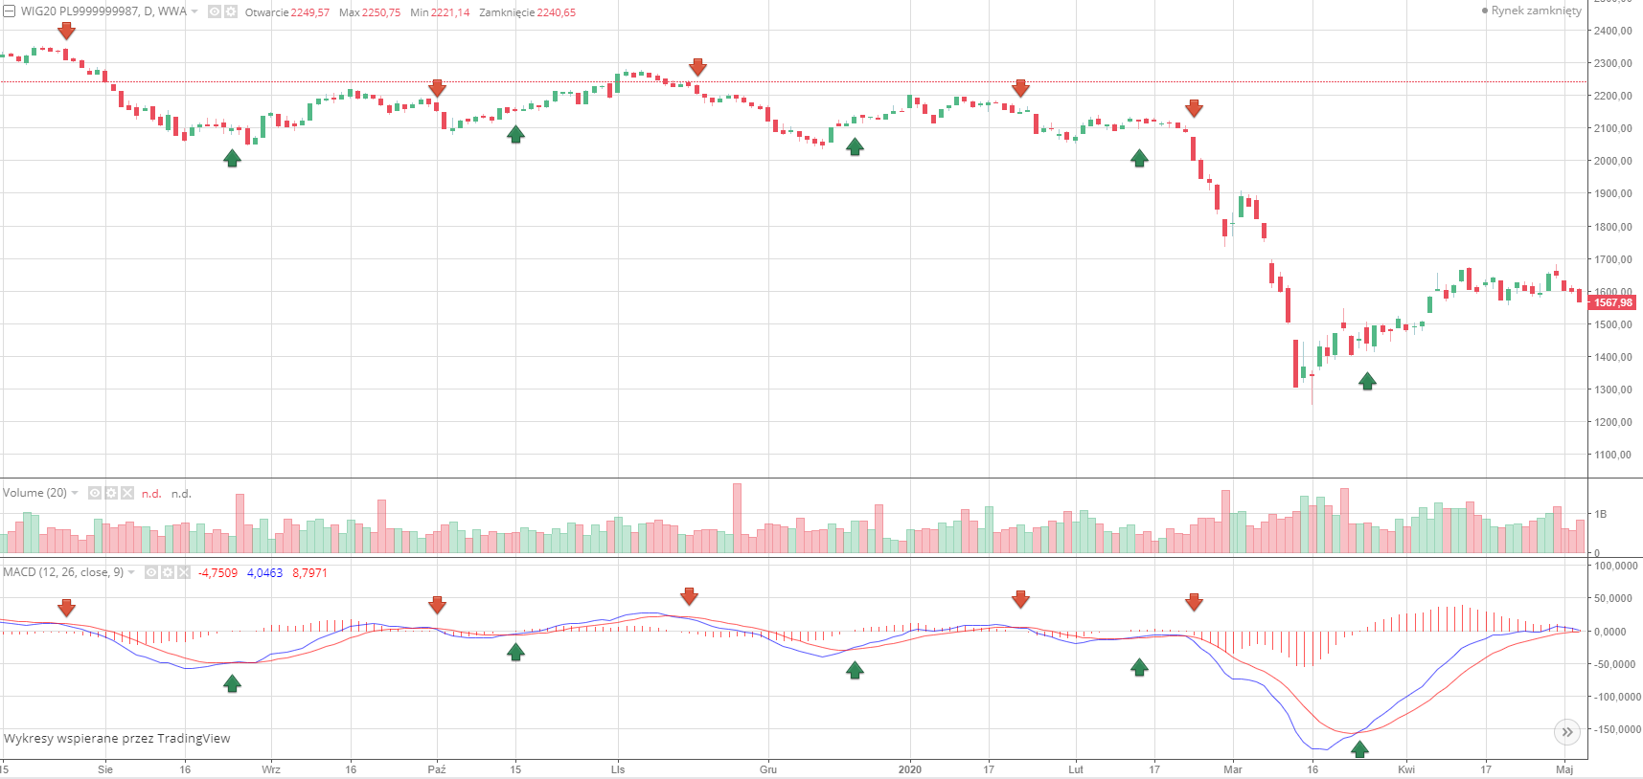Expand the Volume (20) indicator dropdown arrow

click(x=75, y=493)
